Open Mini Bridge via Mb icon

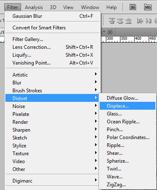[x=148, y=7]
